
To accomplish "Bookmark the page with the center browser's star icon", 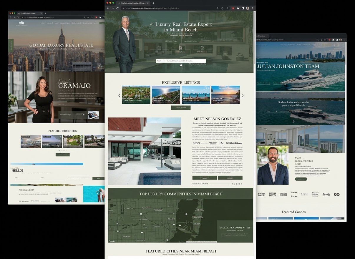I will (227, 8).
